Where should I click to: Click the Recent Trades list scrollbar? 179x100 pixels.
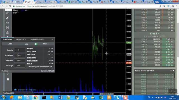click(x=174, y=76)
